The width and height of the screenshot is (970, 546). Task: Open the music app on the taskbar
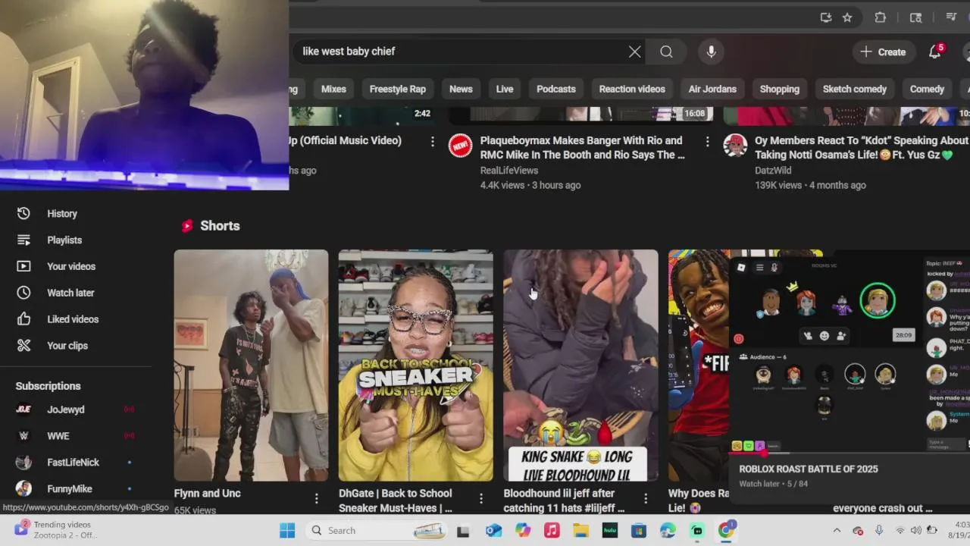tap(552, 531)
